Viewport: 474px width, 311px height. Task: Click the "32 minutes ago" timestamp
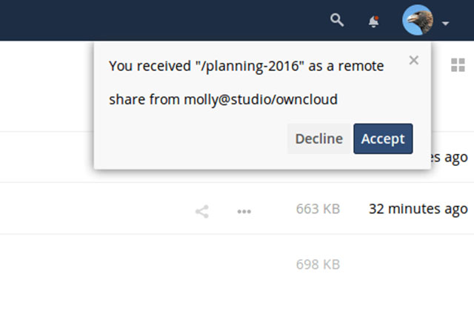(418, 209)
